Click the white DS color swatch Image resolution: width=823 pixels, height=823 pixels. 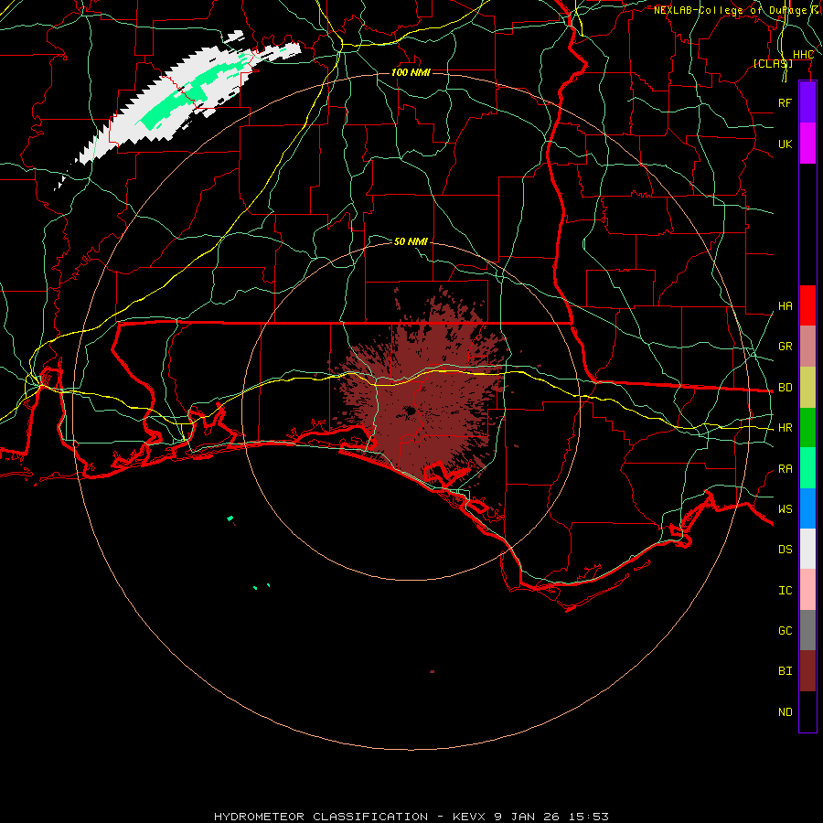(807, 549)
